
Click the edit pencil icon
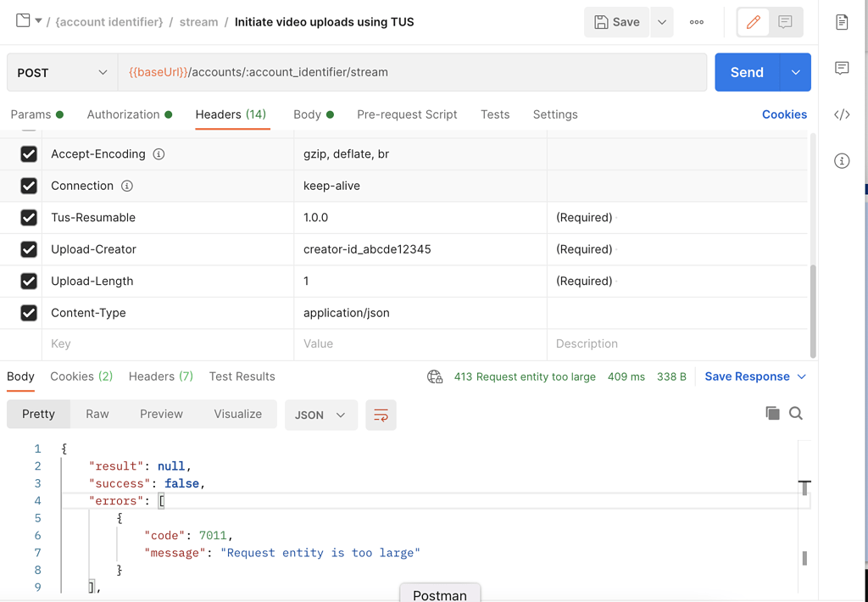[x=753, y=22]
